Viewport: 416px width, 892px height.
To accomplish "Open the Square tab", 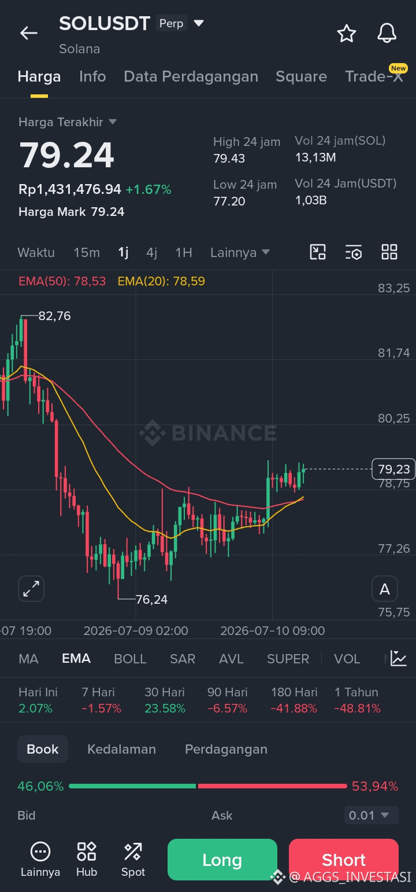I will click(x=301, y=76).
